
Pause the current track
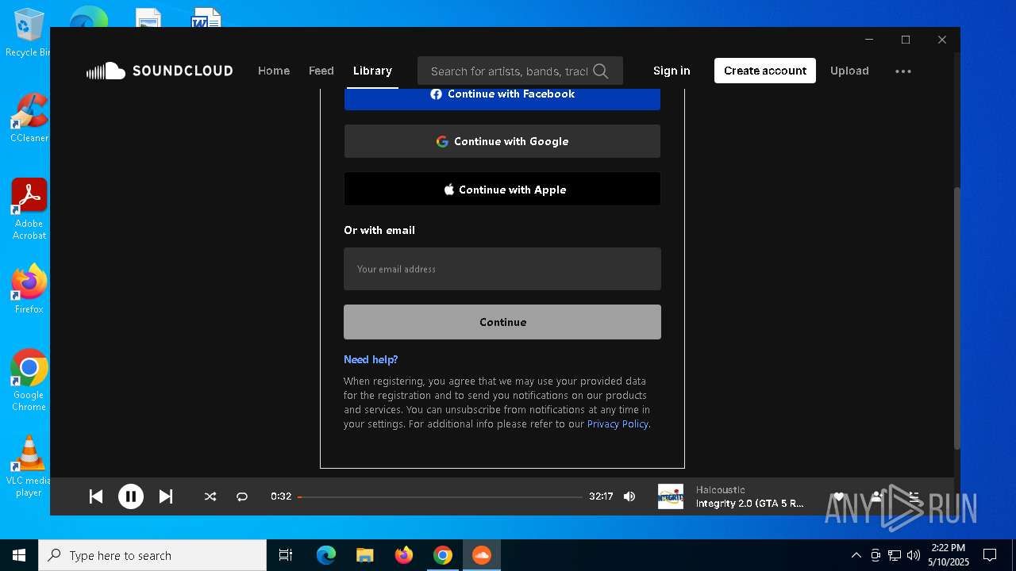(131, 496)
